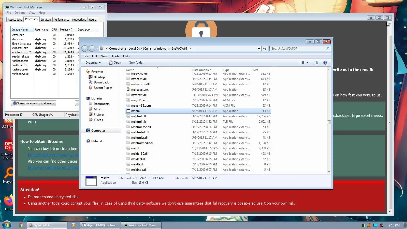The image size is (407, 229).
Task: Open the Explorer Tools menu
Action: point(115,56)
